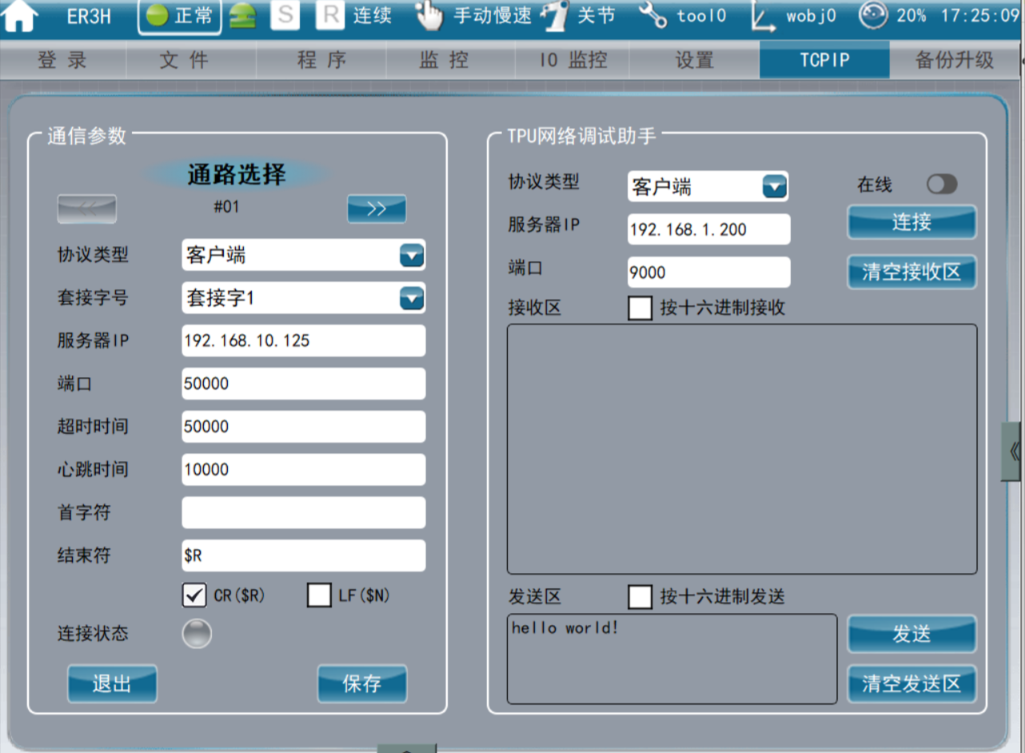
Task: Click the 清空发送区 button
Action: (912, 683)
